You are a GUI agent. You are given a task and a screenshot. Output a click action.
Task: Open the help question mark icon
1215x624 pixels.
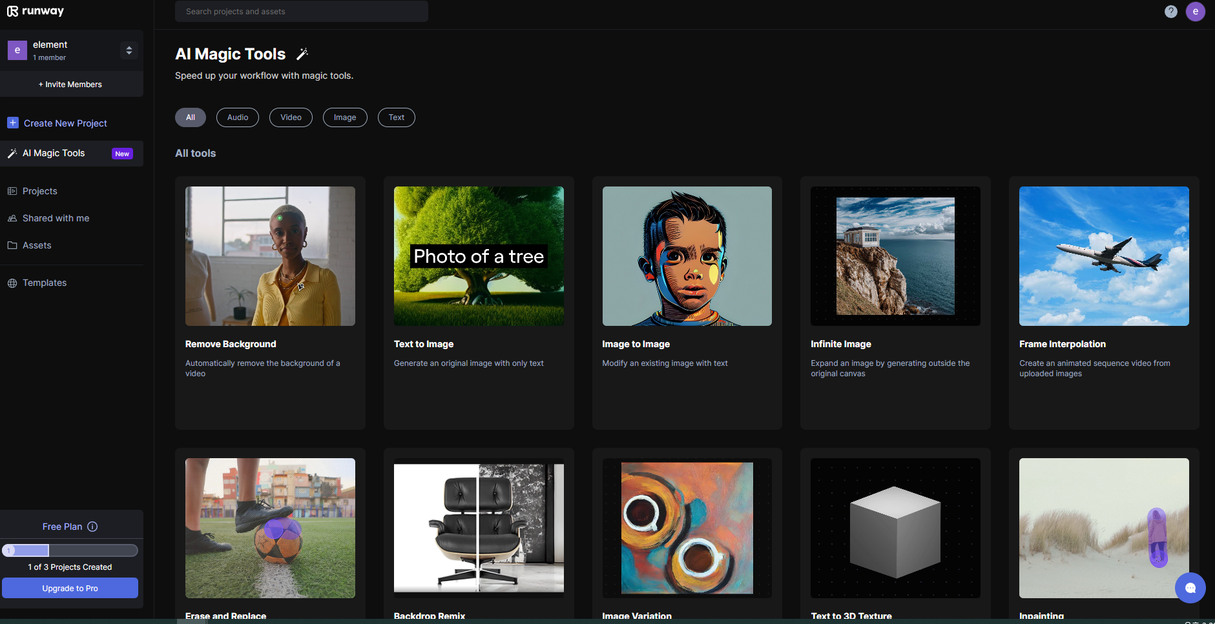coord(1170,12)
